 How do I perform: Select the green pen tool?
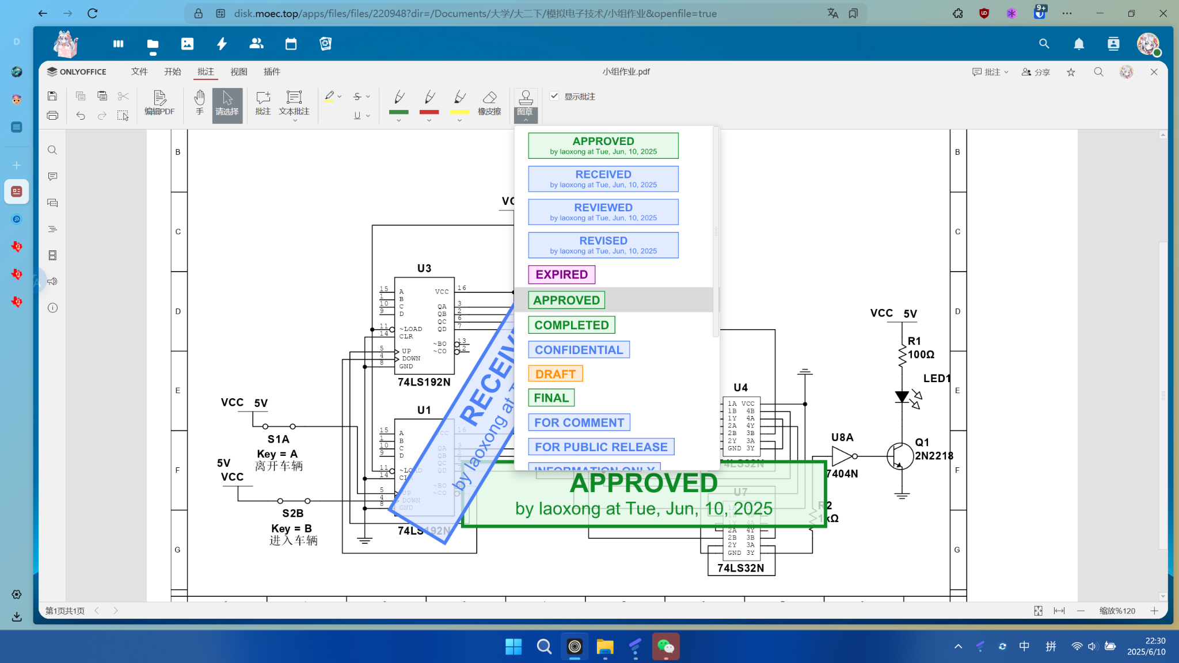(398, 102)
